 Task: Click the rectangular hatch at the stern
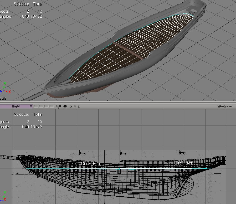(x=193, y=11)
